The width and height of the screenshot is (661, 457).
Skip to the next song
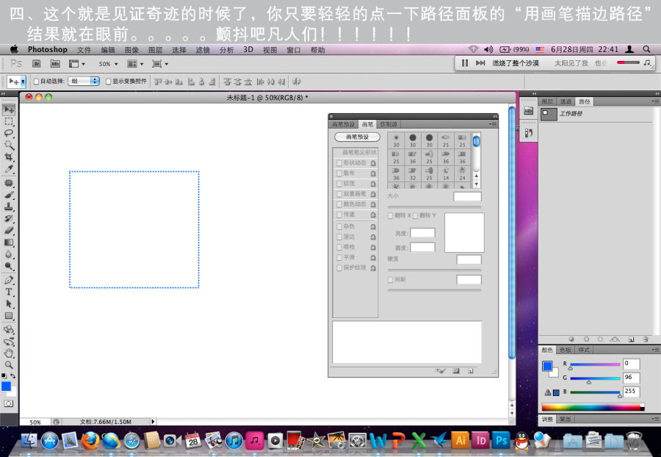480,62
